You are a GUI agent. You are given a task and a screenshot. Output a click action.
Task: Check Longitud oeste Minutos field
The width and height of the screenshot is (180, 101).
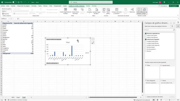pyautogui.click(x=146, y=43)
